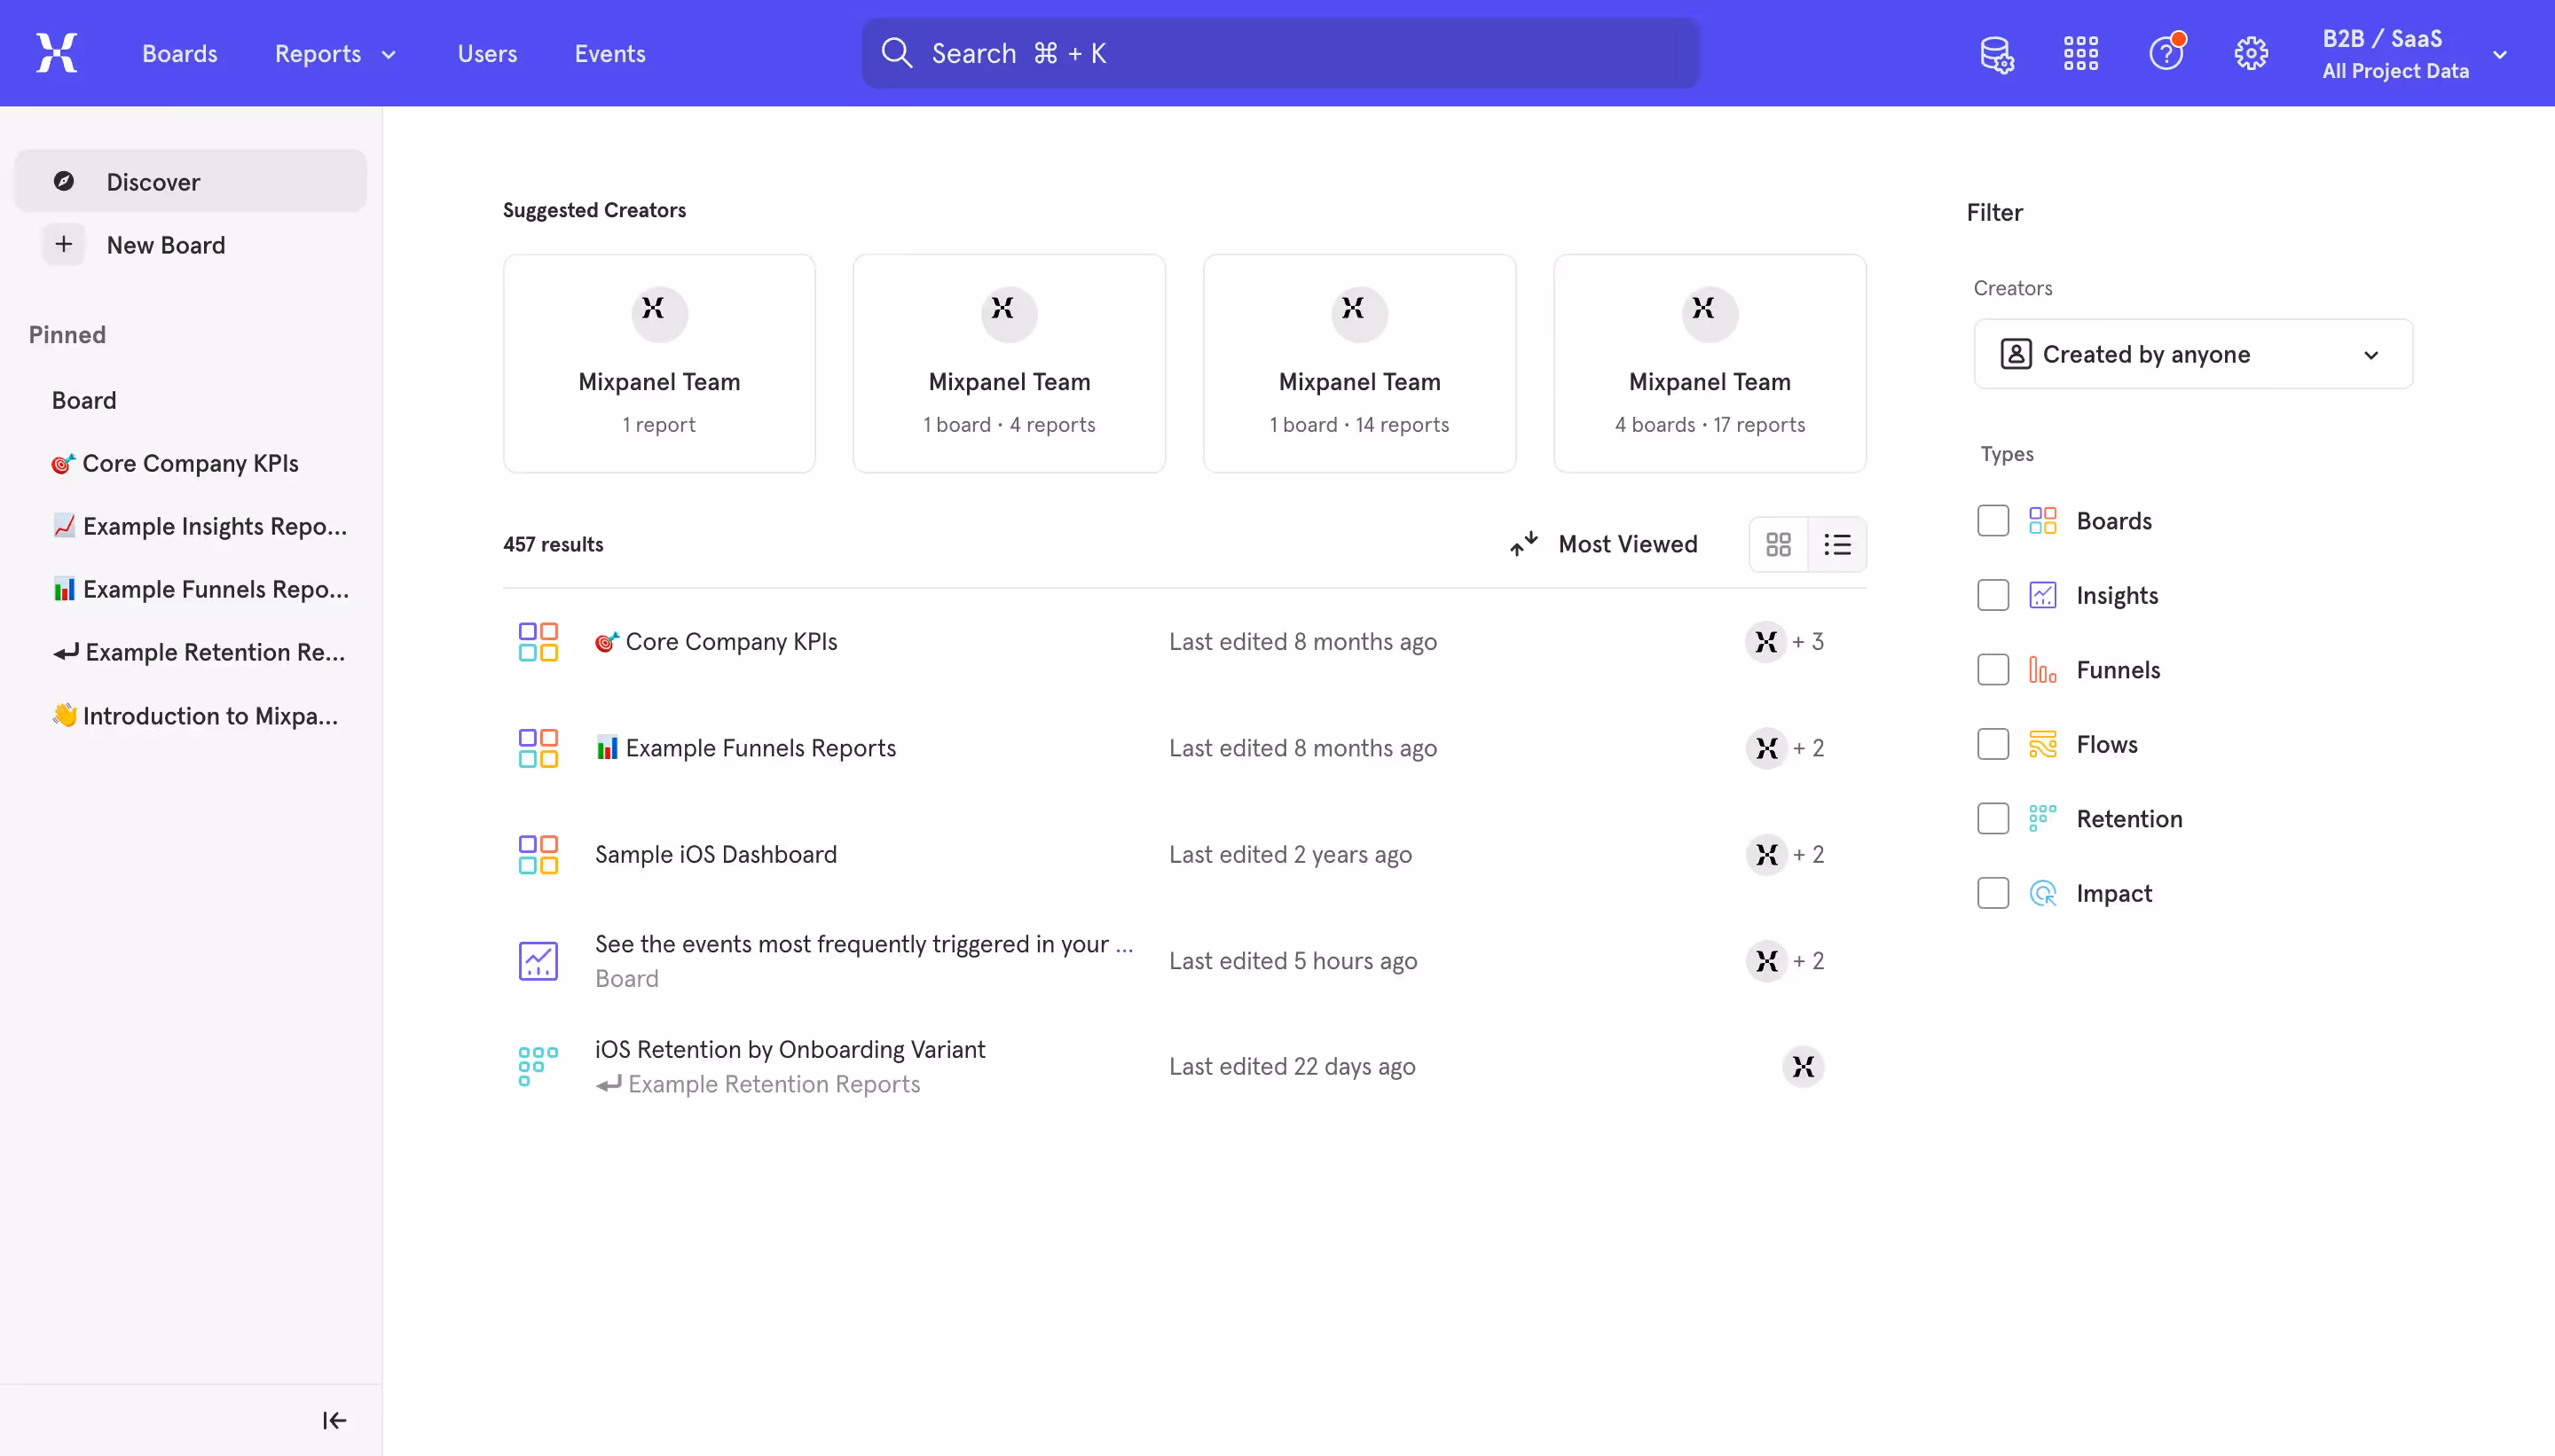2555x1456 pixels.
Task: Collapse the left sidebar
Action: click(x=334, y=1420)
